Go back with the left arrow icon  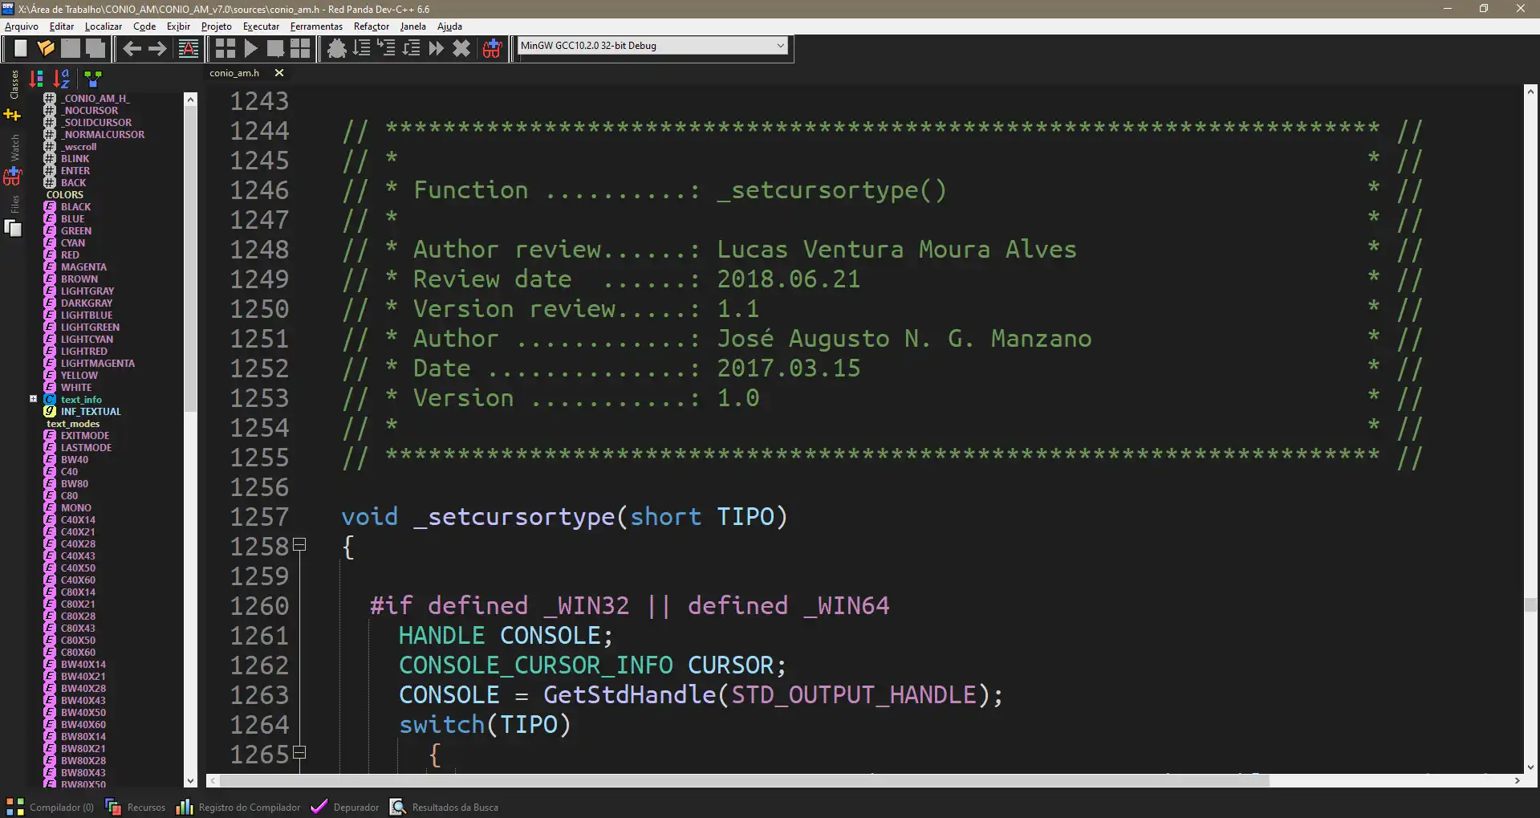click(x=132, y=49)
